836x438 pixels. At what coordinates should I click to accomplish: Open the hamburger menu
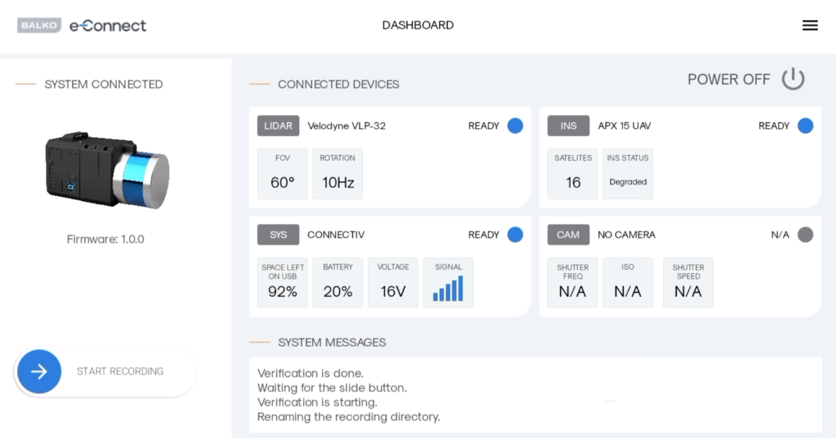[809, 25]
